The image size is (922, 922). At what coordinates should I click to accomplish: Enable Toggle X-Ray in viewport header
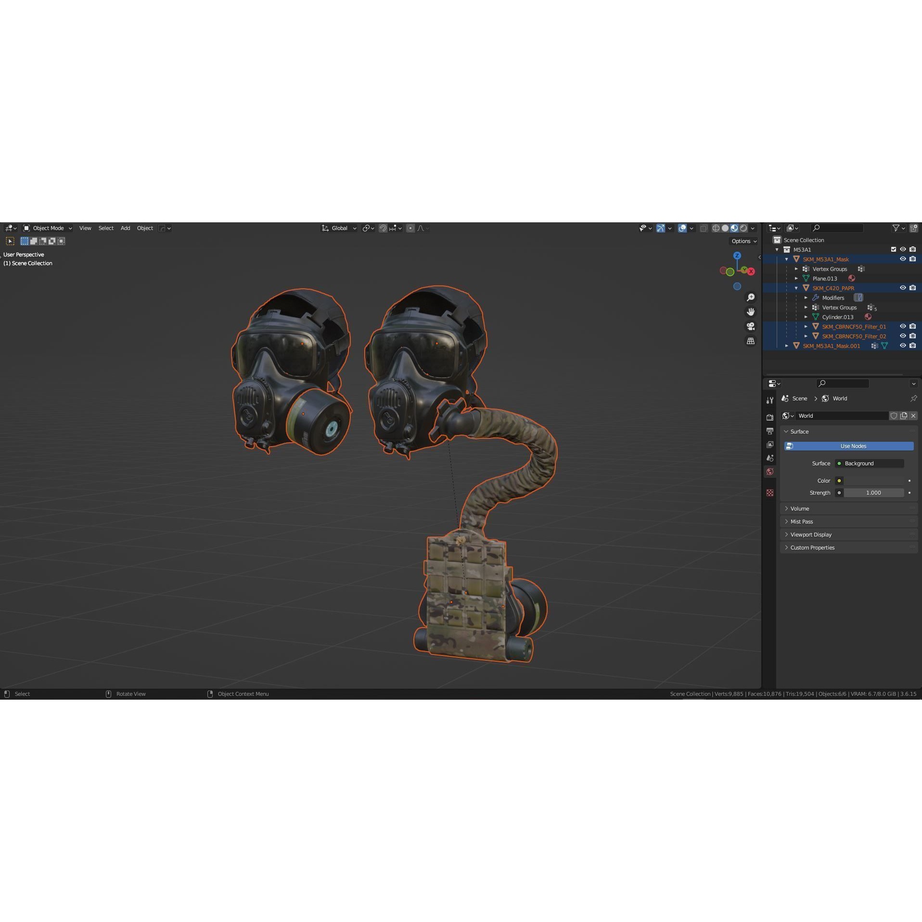(704, 228)
